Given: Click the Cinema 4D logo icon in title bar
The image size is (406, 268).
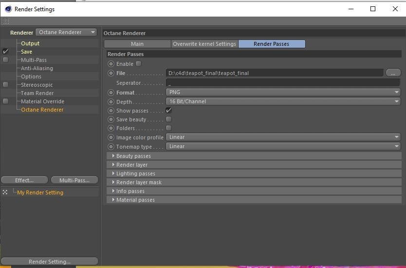Looking at the screenshot, I should (x=8, y=9).
